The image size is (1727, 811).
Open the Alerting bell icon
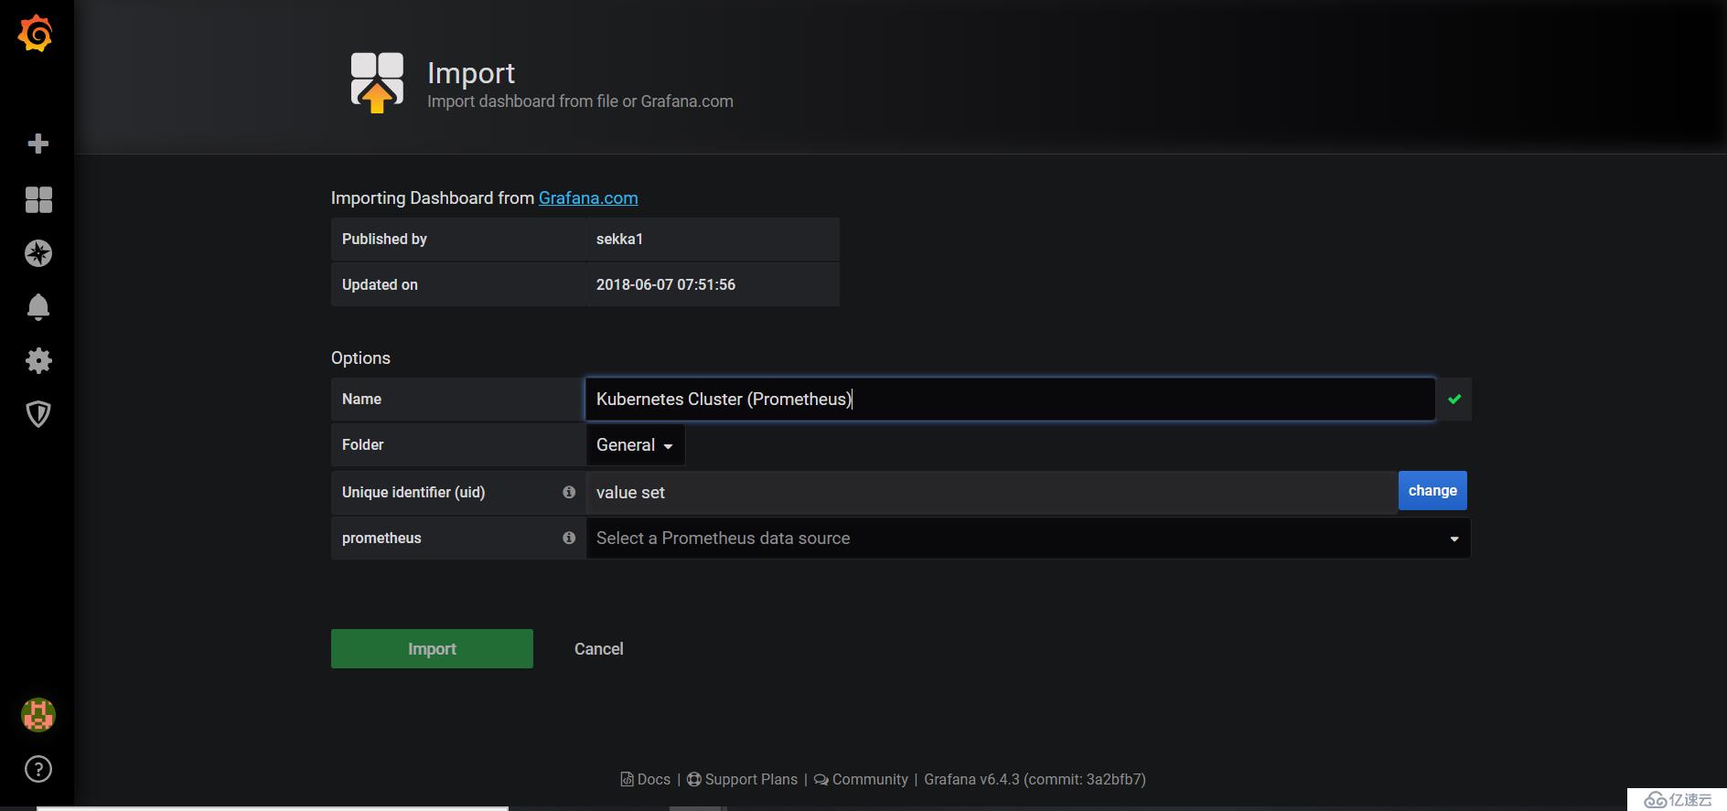[38, 307]
